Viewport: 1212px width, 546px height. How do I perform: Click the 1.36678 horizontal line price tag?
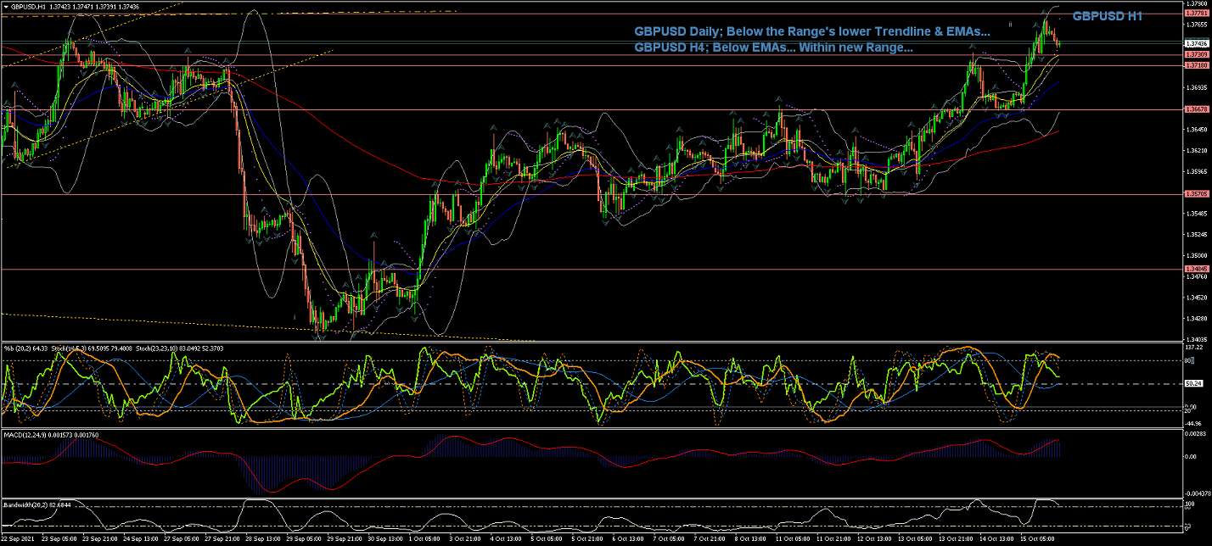1197,109
